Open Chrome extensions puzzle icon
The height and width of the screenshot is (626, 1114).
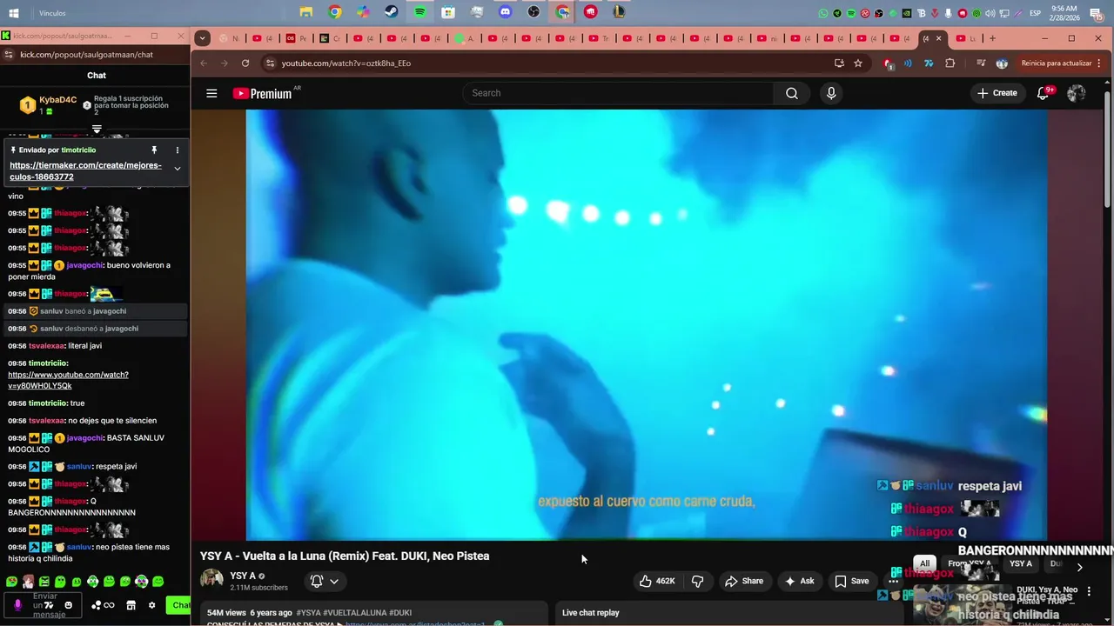(950, 63)
